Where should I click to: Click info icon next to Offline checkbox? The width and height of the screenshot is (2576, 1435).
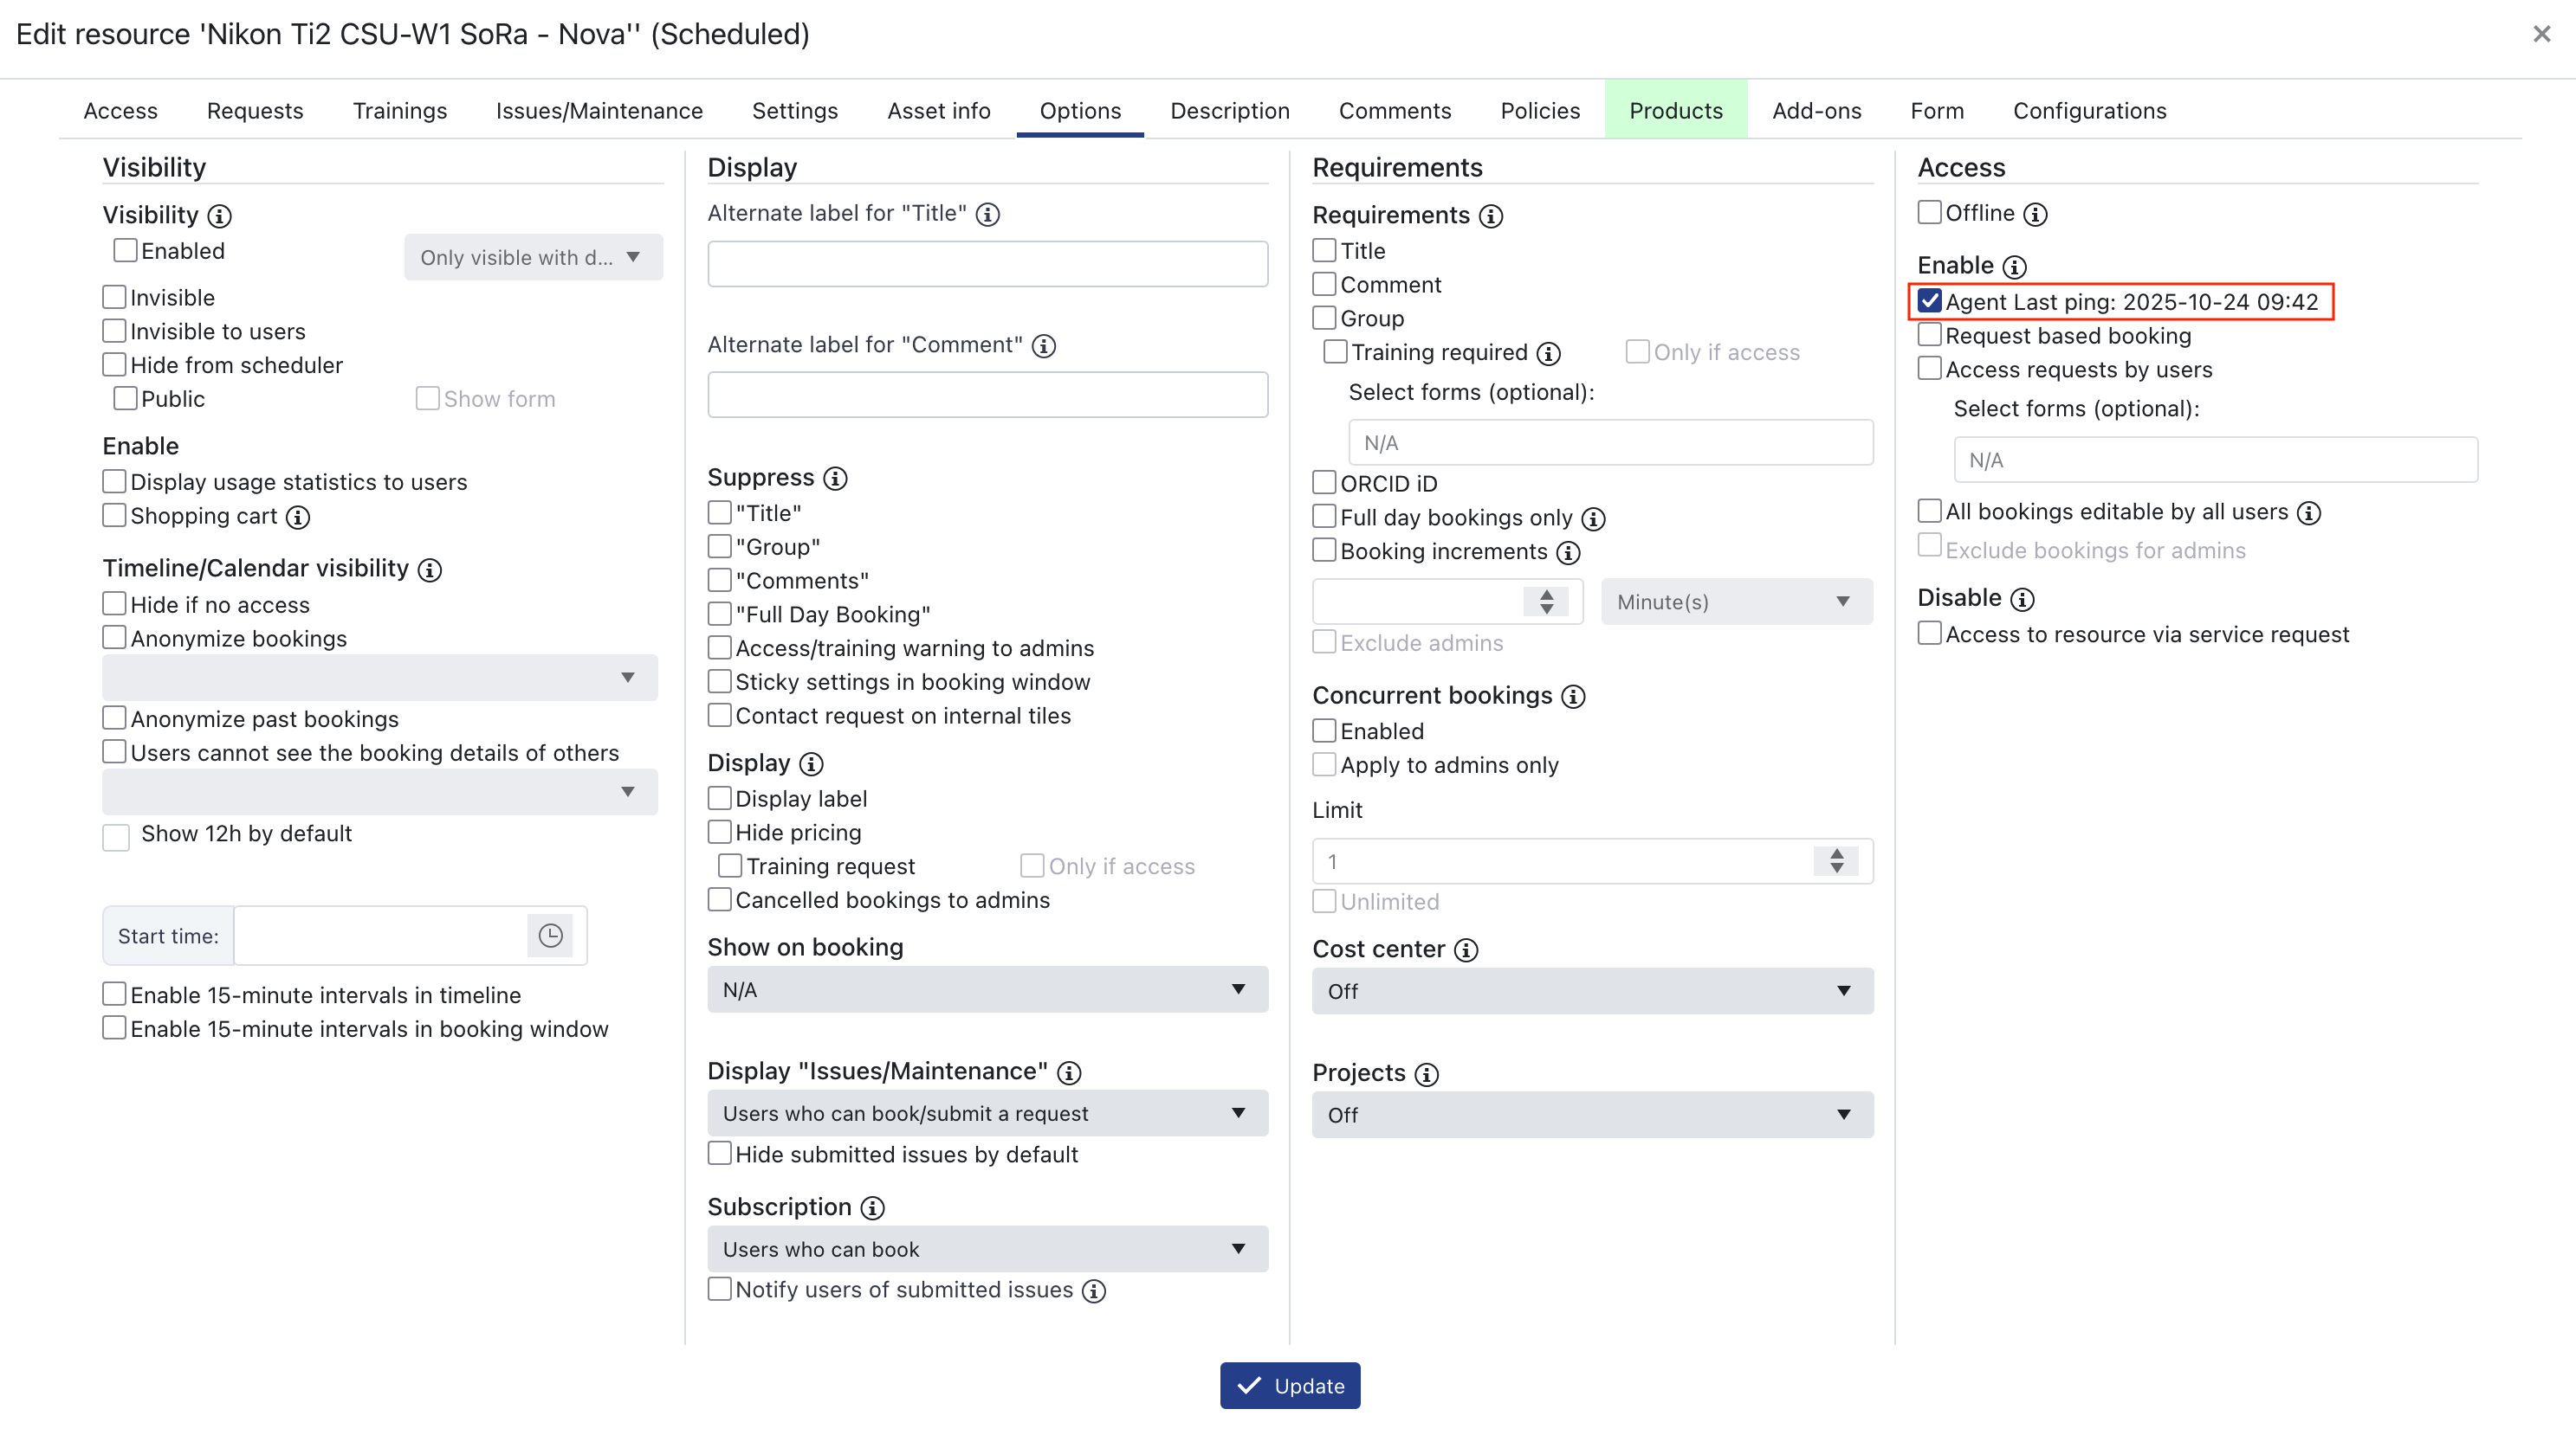tap(2035, 214)
